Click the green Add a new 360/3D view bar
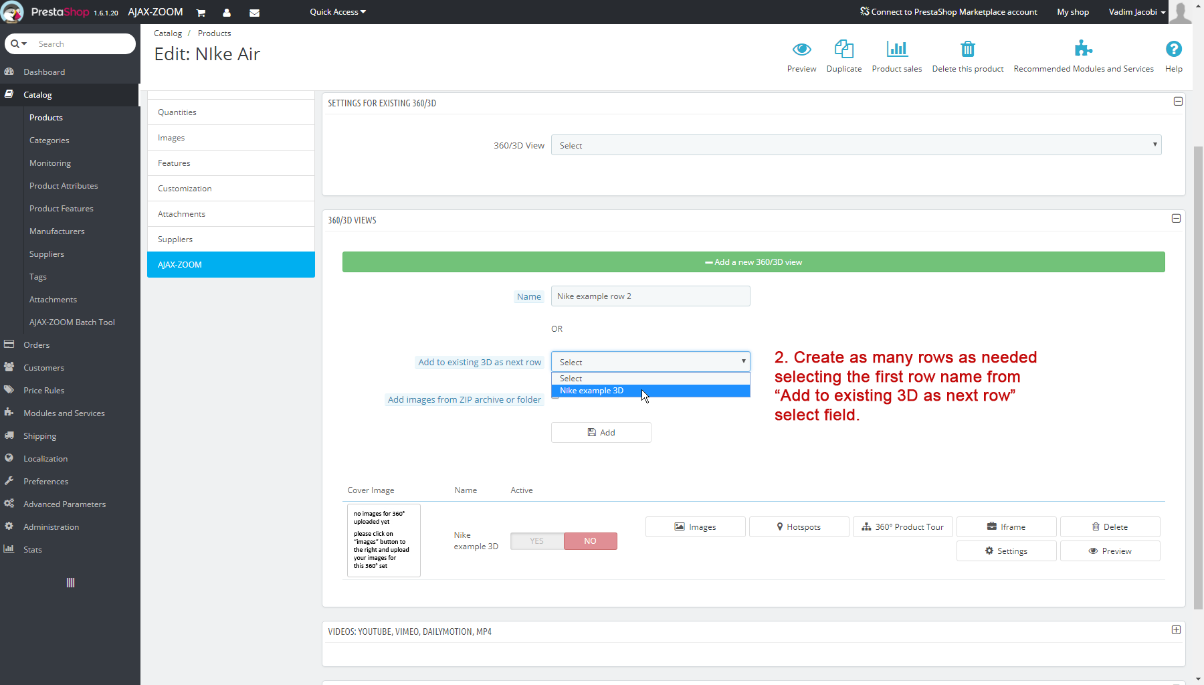This screenshot has width=1204, height=685. 754,262
